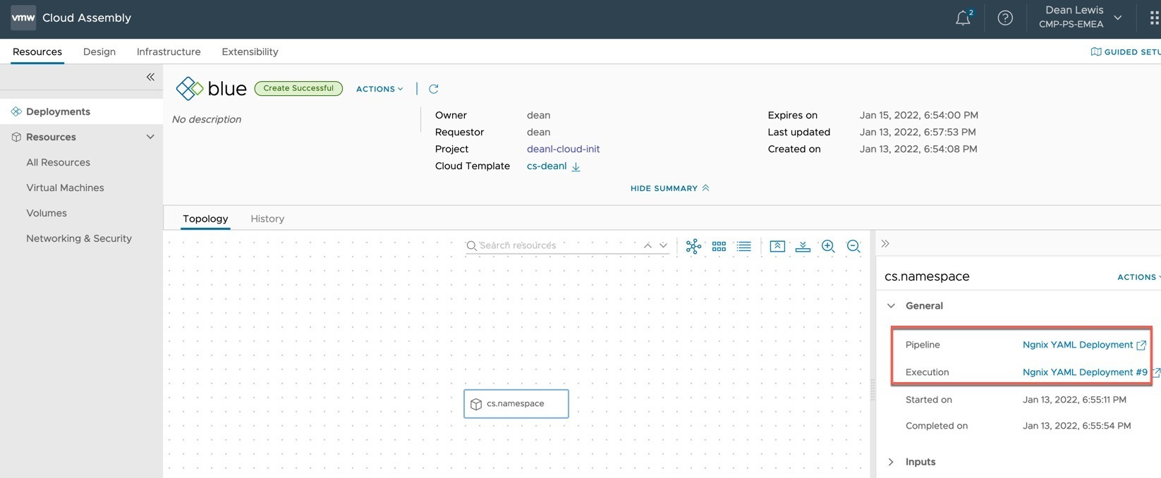Click the Last updated timestamp
Screen dimensions: 1161x478
coord(918,132)
